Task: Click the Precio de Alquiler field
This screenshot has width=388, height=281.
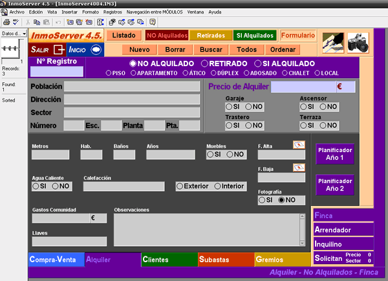Action: (304, 87)
